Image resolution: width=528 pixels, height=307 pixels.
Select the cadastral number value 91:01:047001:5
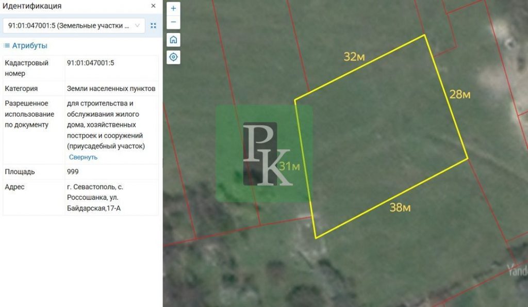[x=90, y=63]
